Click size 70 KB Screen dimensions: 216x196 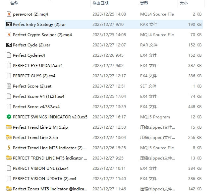[196, 35]
